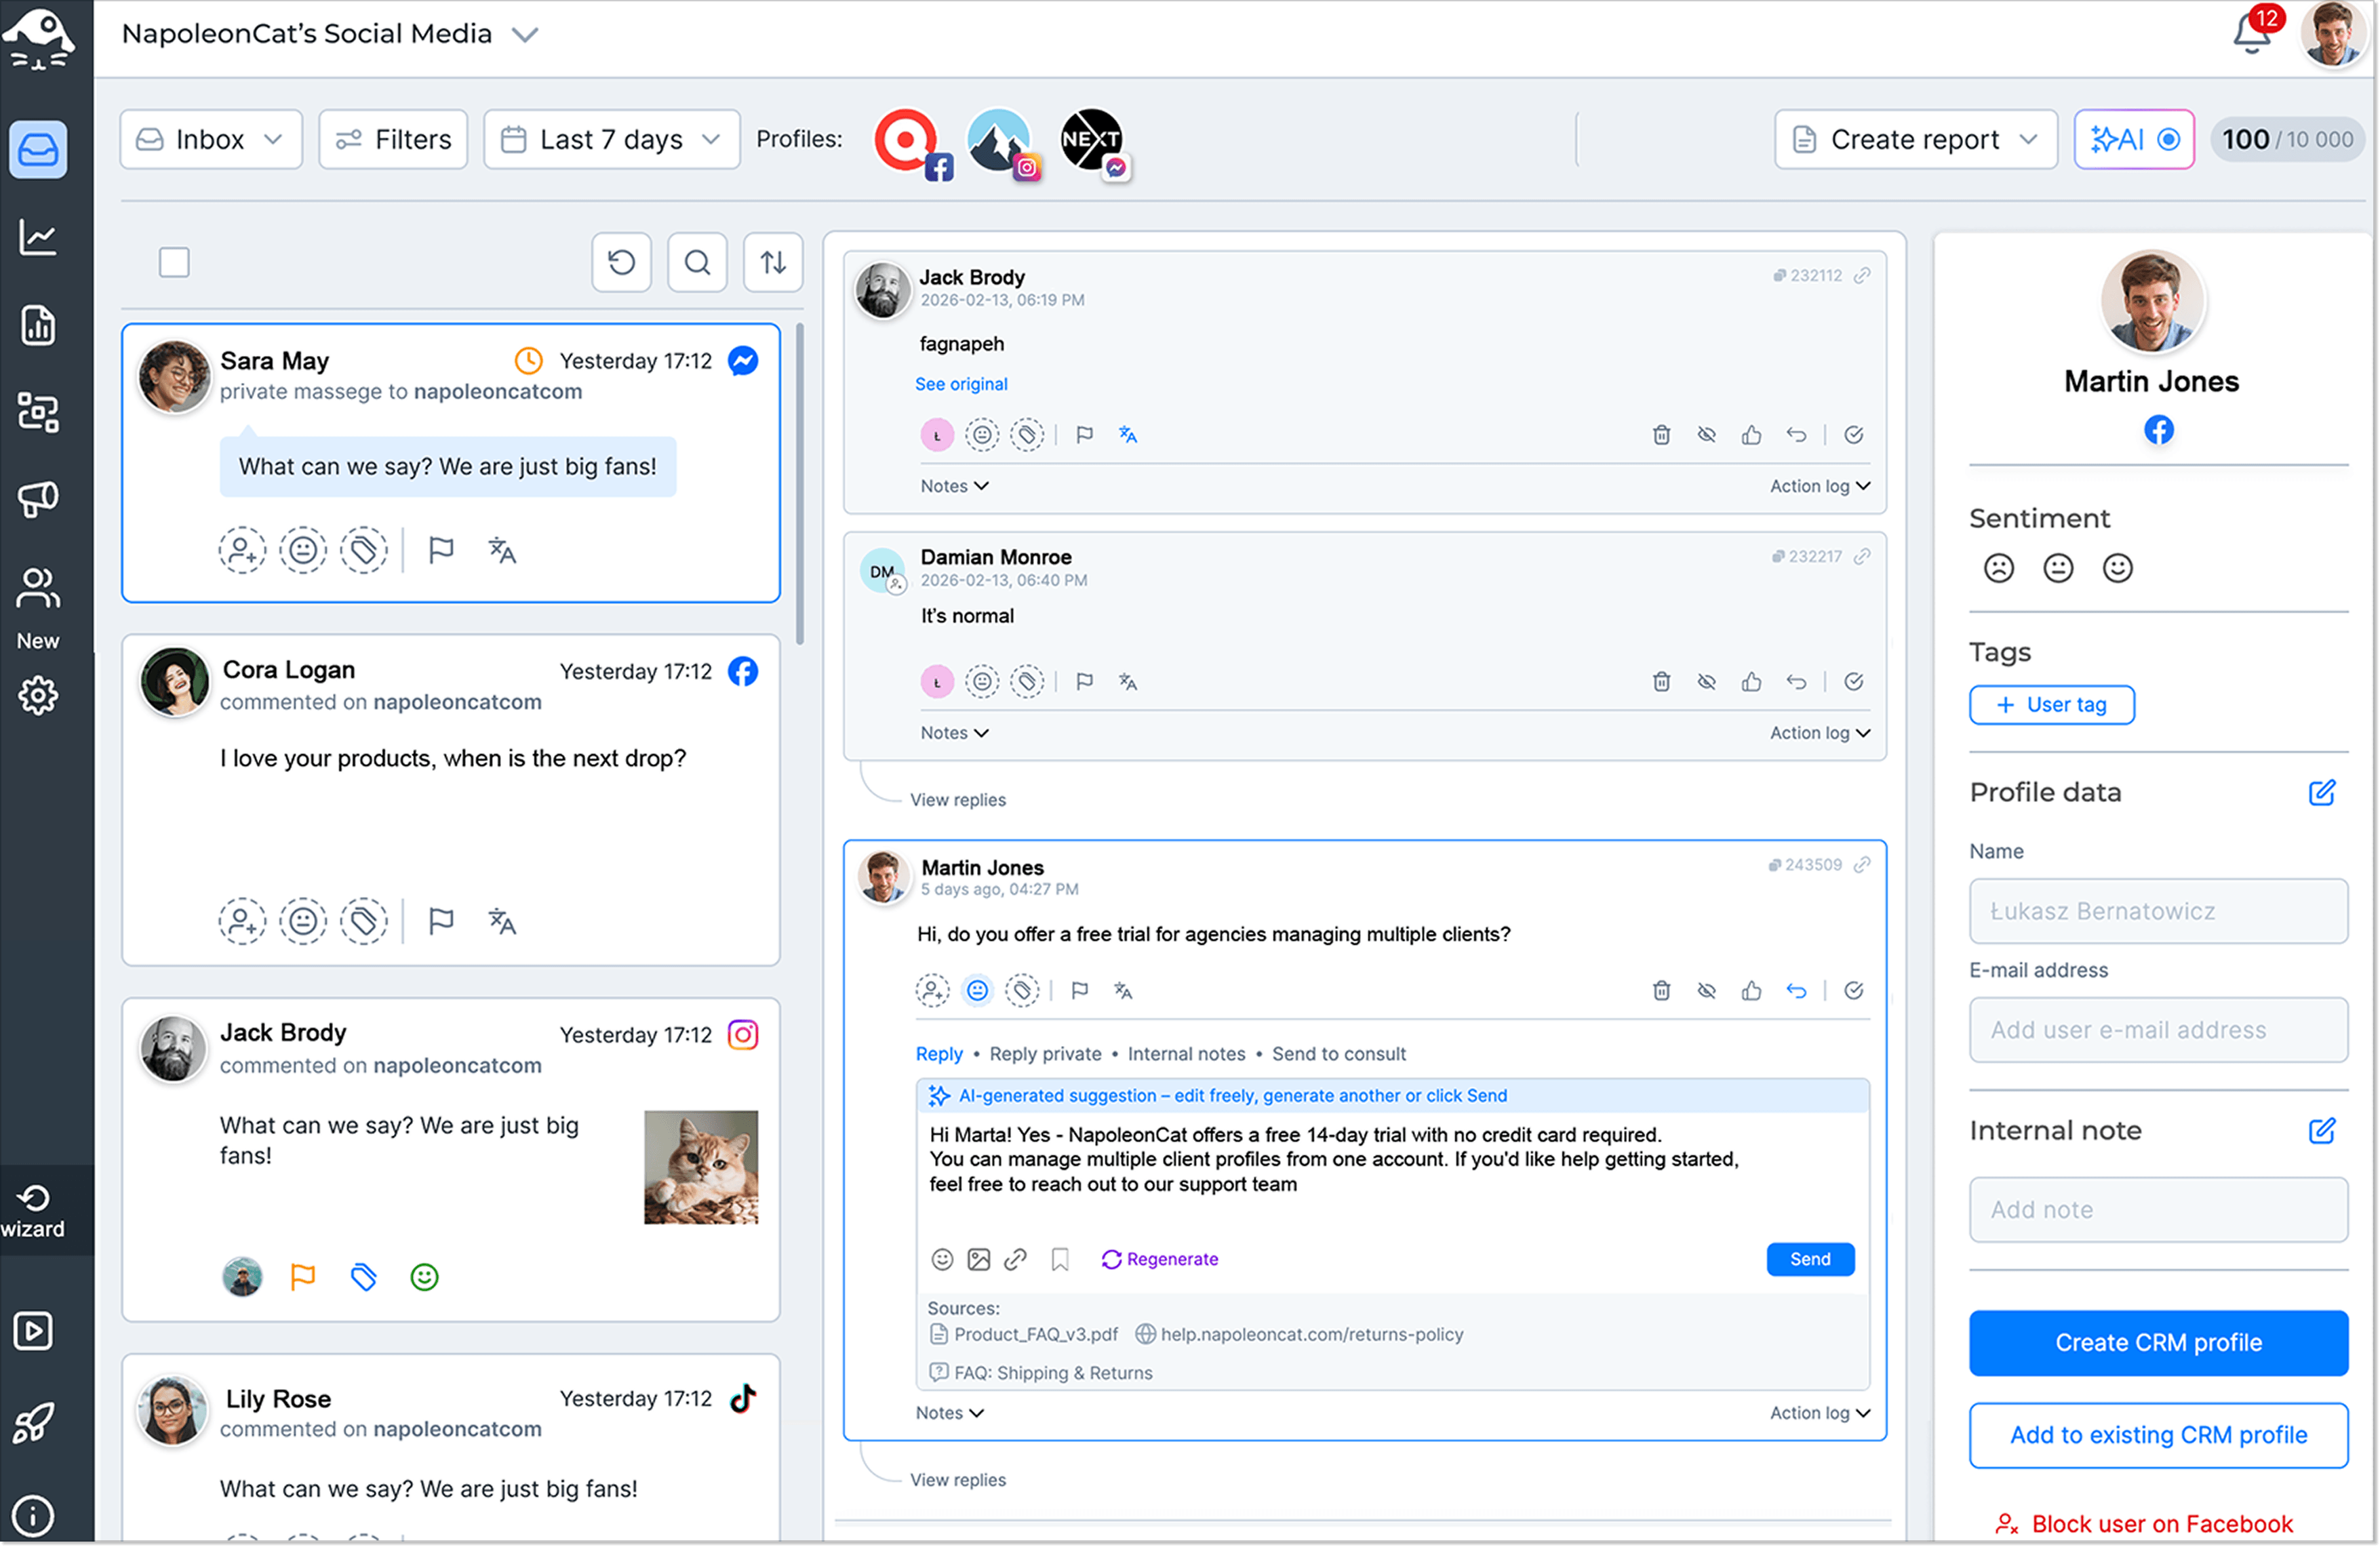Expand Action log under Jack Brody's comment

1820,486
